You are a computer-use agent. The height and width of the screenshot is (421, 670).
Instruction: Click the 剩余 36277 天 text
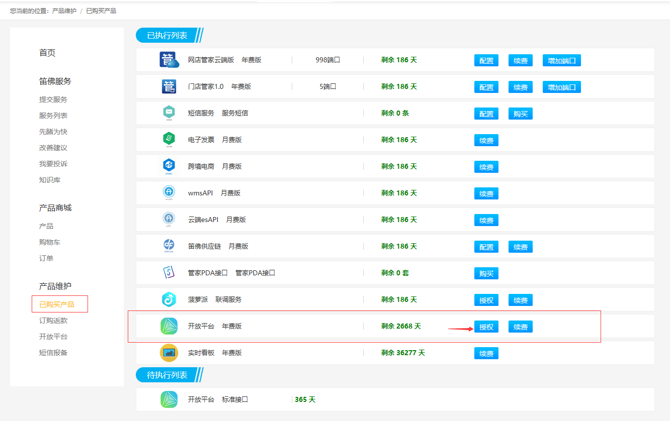pyautogui.click(x=403, y=353)
